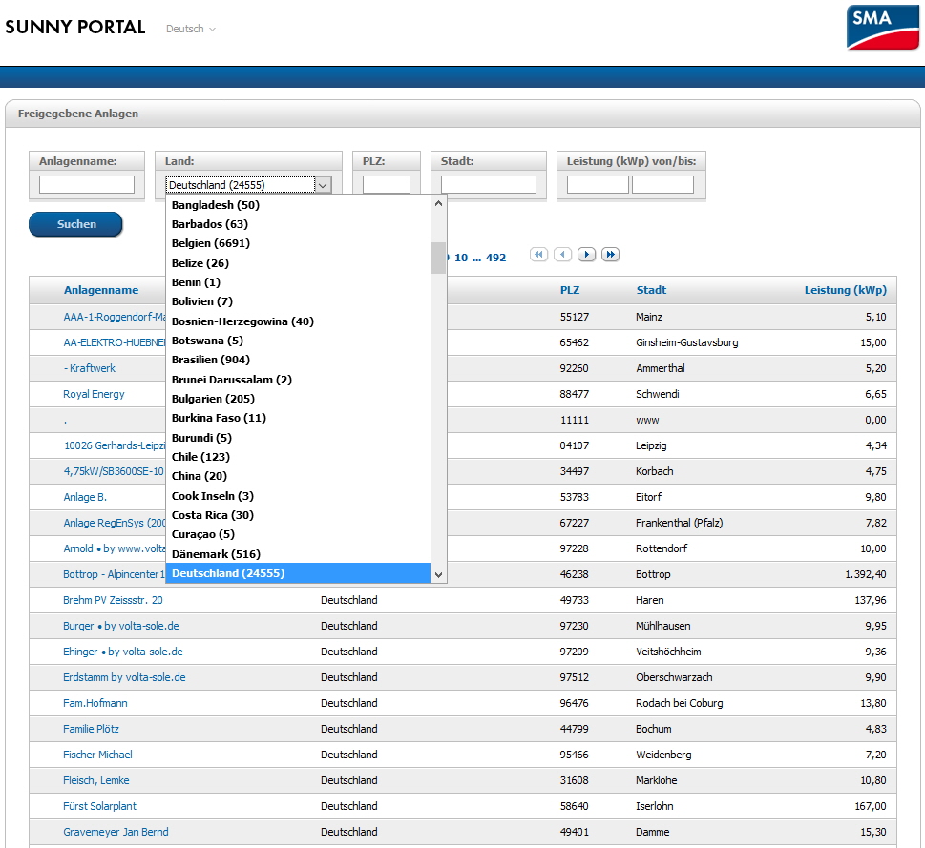
Task: Sort table by PLZ column header
Action: (569, 290)
